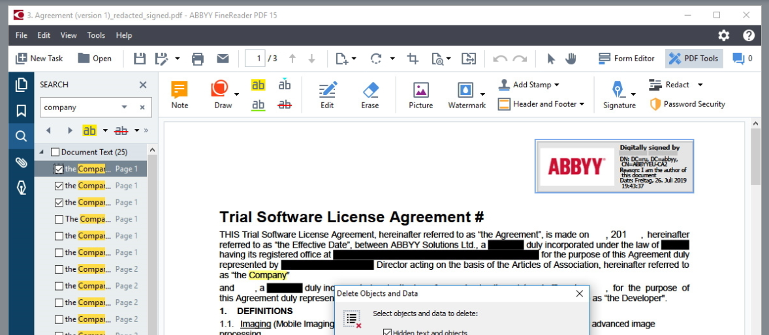The image size is (769, 335).
Task: Click the Add Pages icon
Action: (x=342, y=59)
